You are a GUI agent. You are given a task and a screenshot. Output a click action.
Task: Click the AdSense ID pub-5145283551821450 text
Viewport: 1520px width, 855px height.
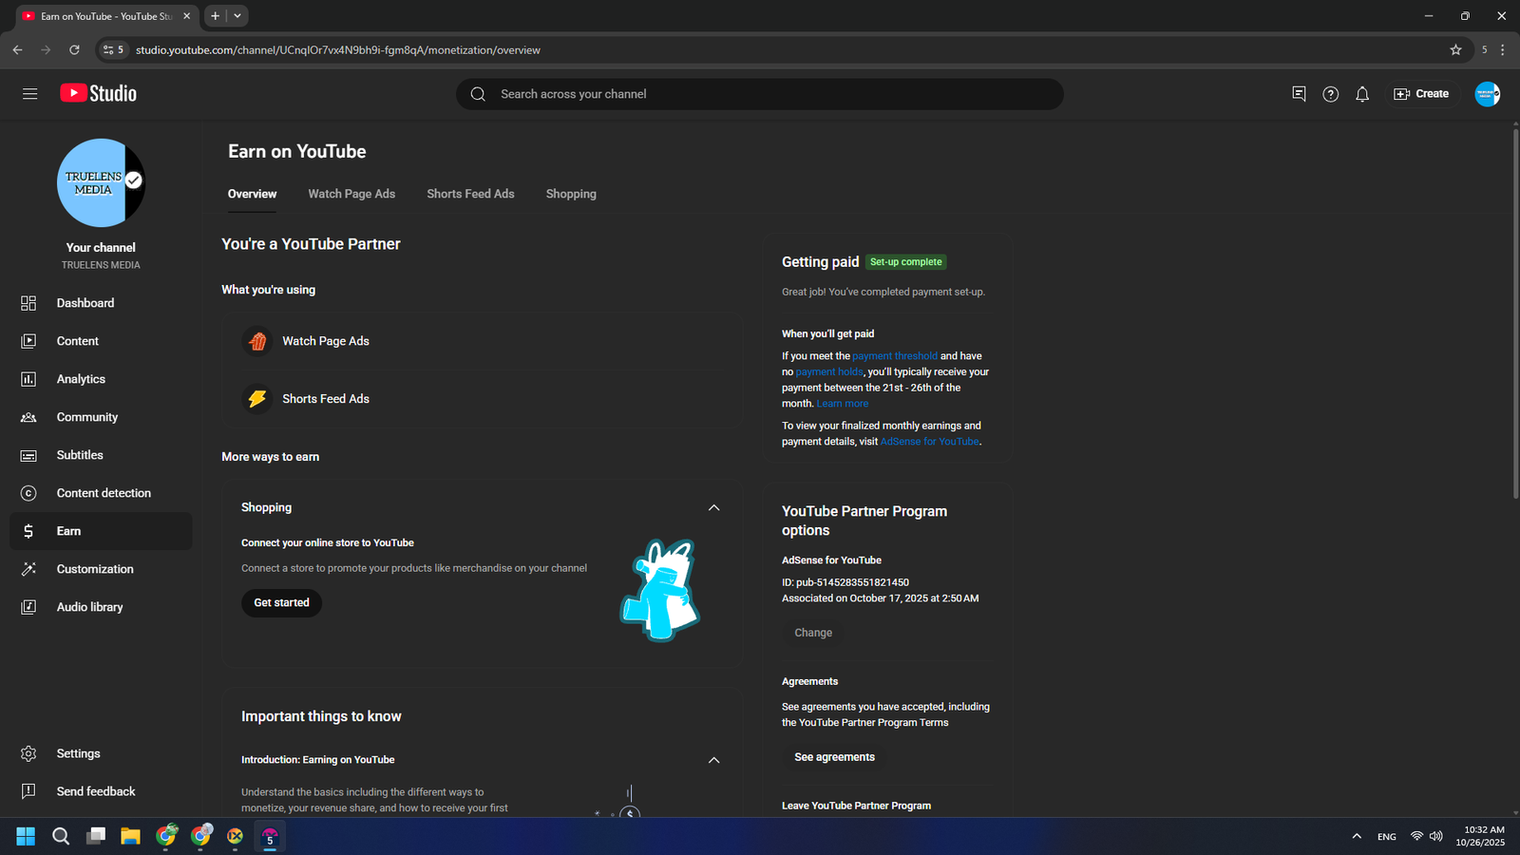coord(845,582)
